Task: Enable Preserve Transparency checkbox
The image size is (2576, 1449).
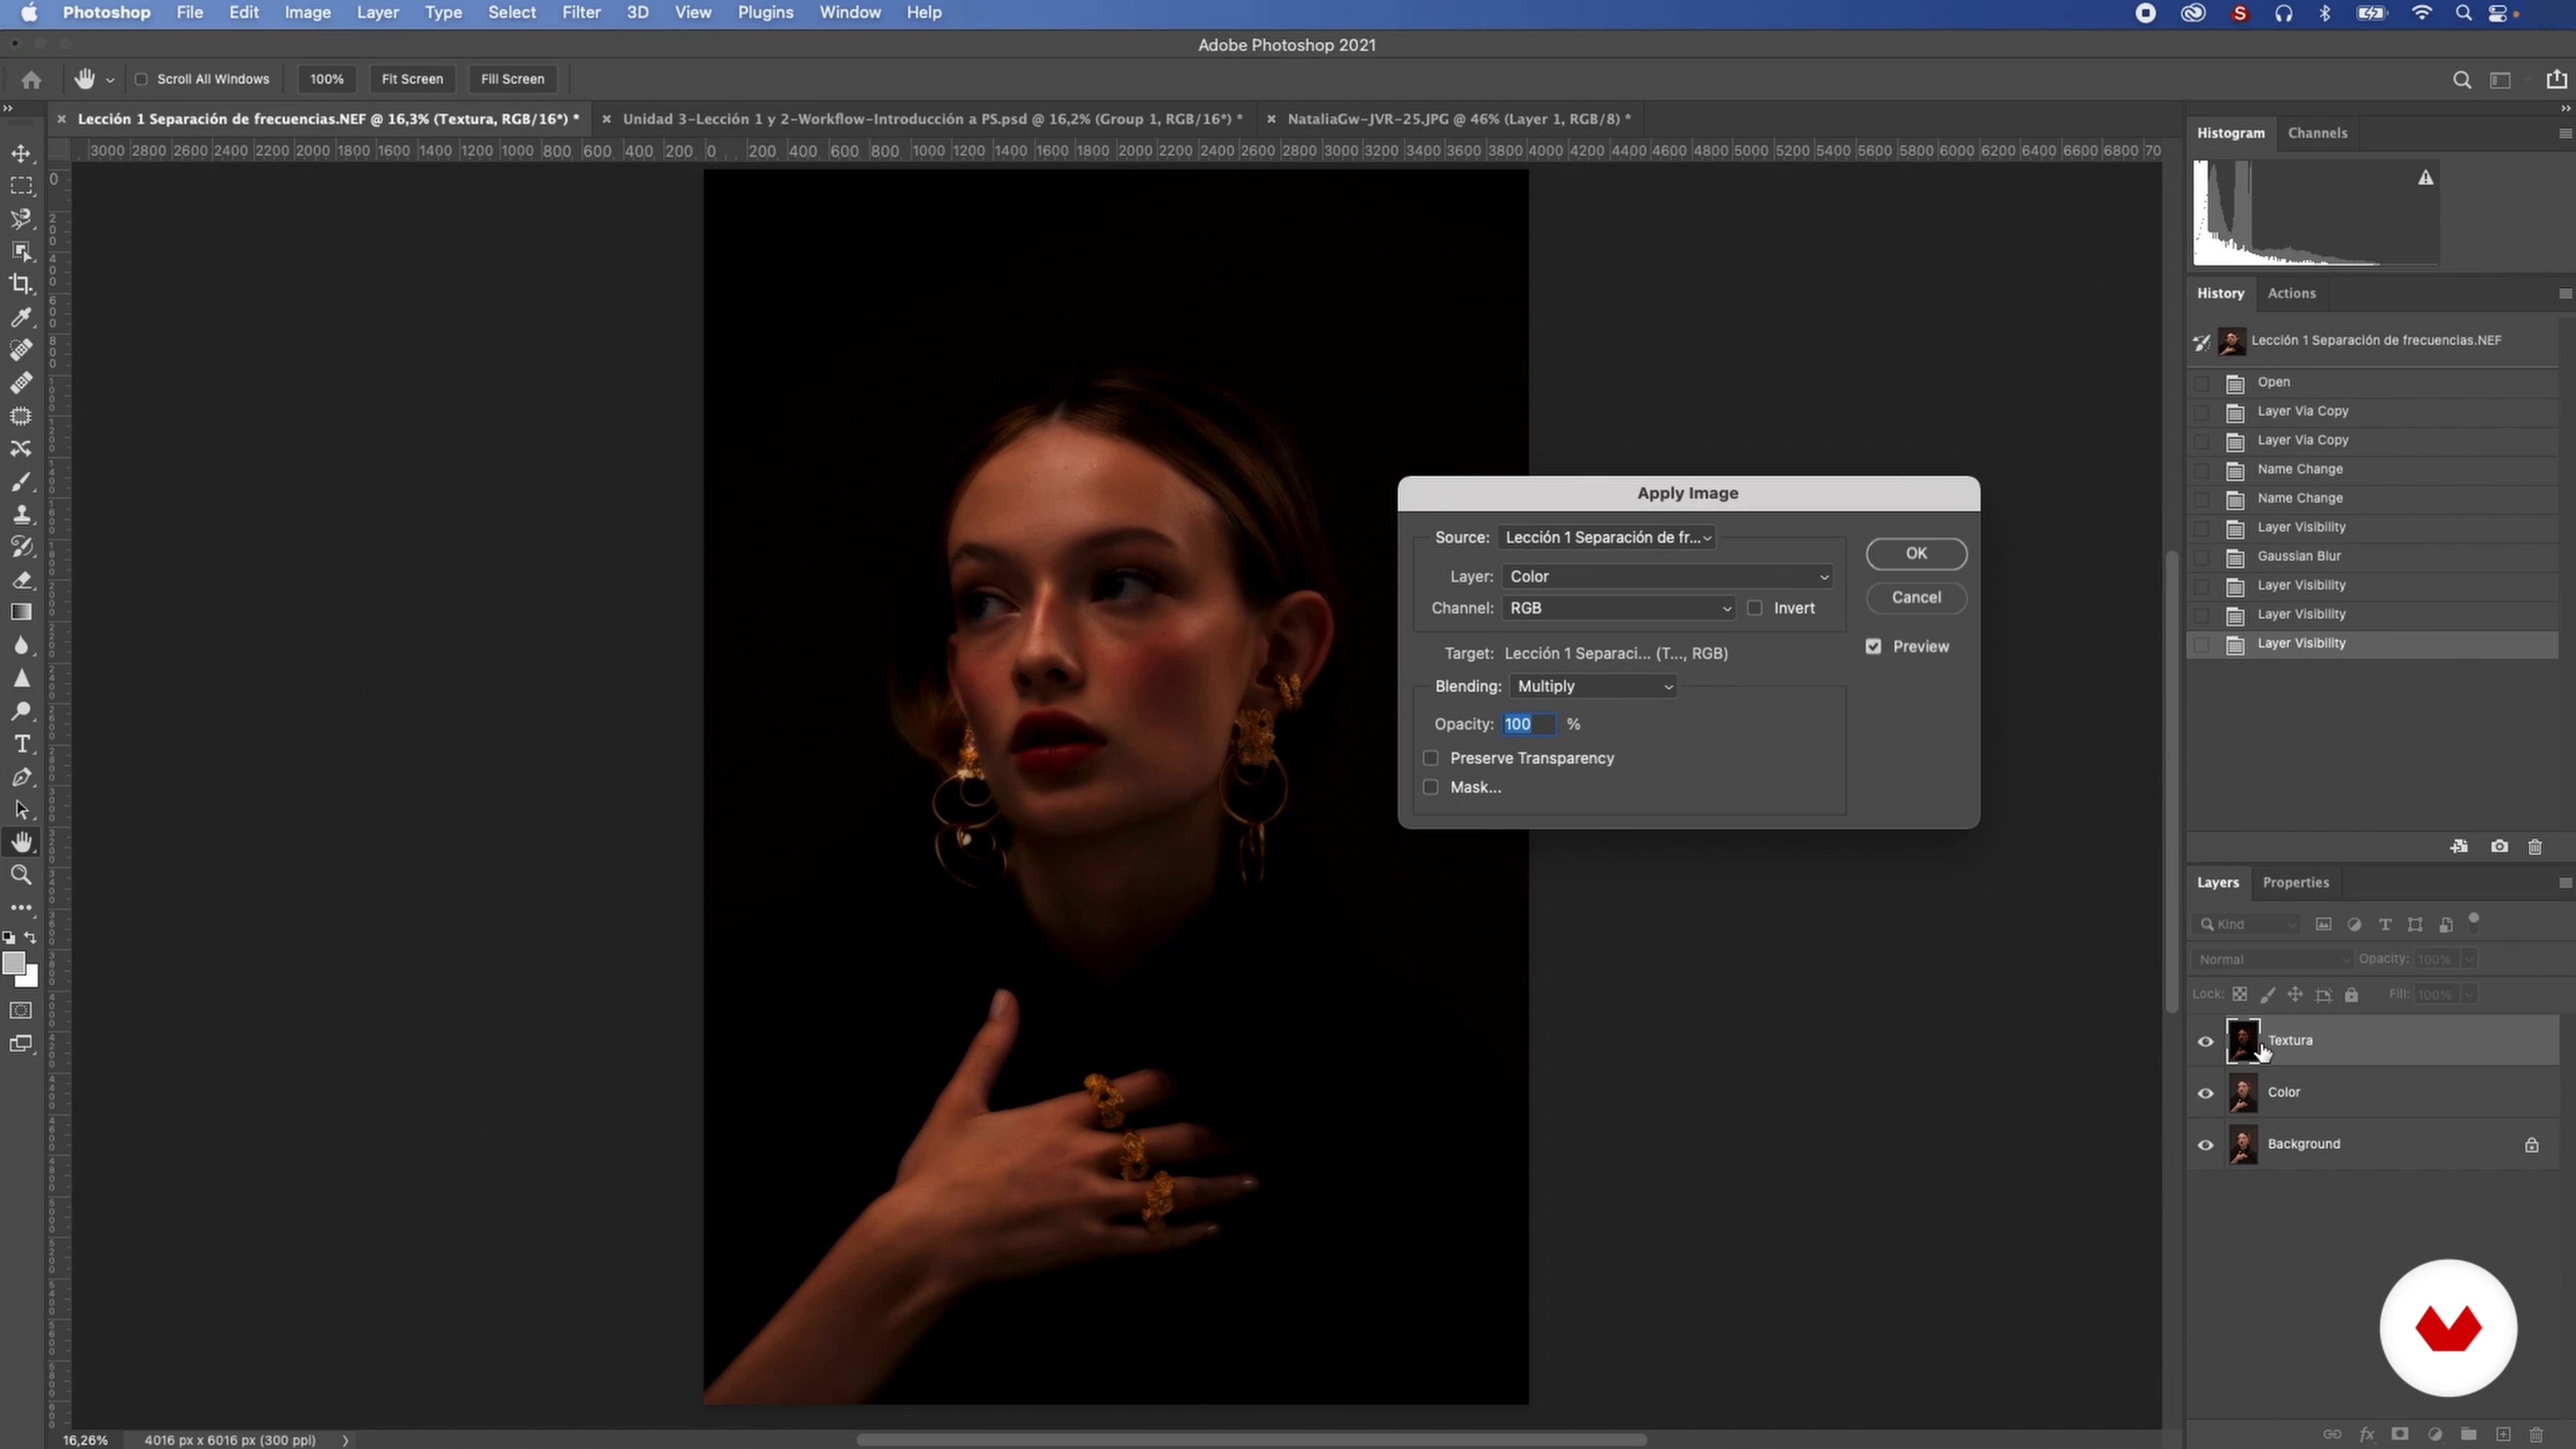Action: pos(1430,758)
